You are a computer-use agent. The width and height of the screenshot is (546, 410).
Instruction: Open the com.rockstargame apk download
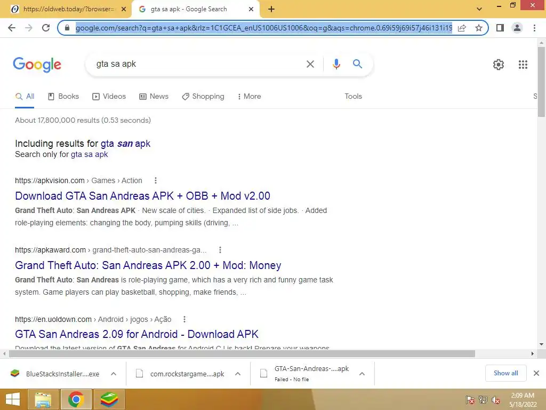(181, 374)
